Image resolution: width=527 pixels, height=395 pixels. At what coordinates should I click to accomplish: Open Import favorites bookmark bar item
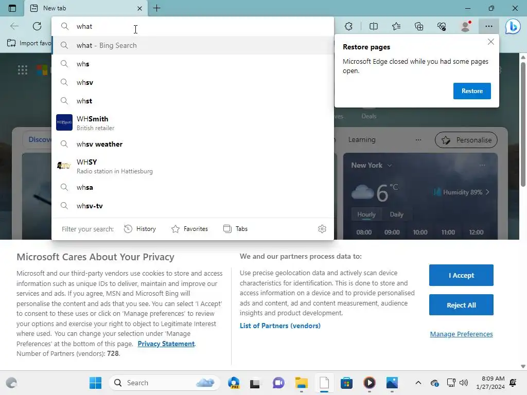[x=29, y=43]
